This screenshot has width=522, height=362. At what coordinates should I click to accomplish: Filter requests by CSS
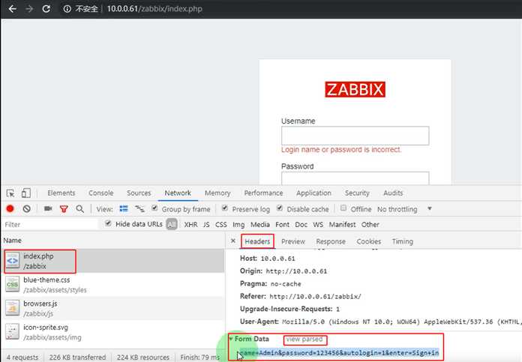(x=221, y=225)
